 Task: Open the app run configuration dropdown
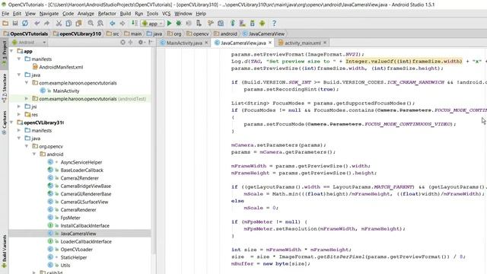(x=152, y=24)
